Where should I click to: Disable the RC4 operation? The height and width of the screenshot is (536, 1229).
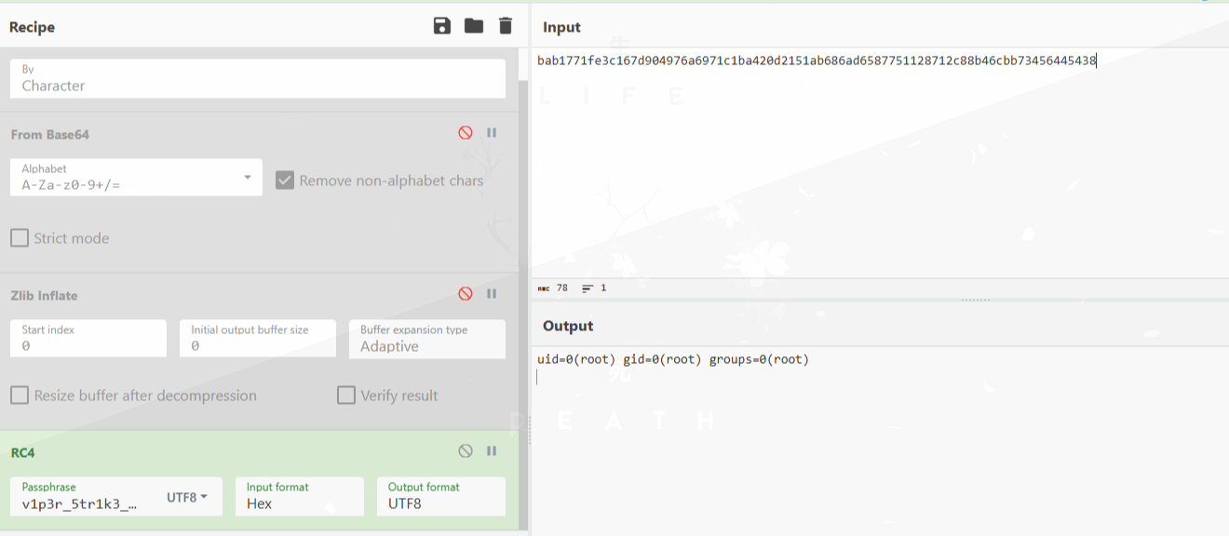[466, 451]
